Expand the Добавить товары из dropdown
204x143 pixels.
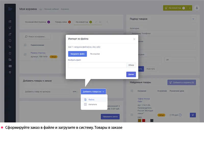coord(93,91)
